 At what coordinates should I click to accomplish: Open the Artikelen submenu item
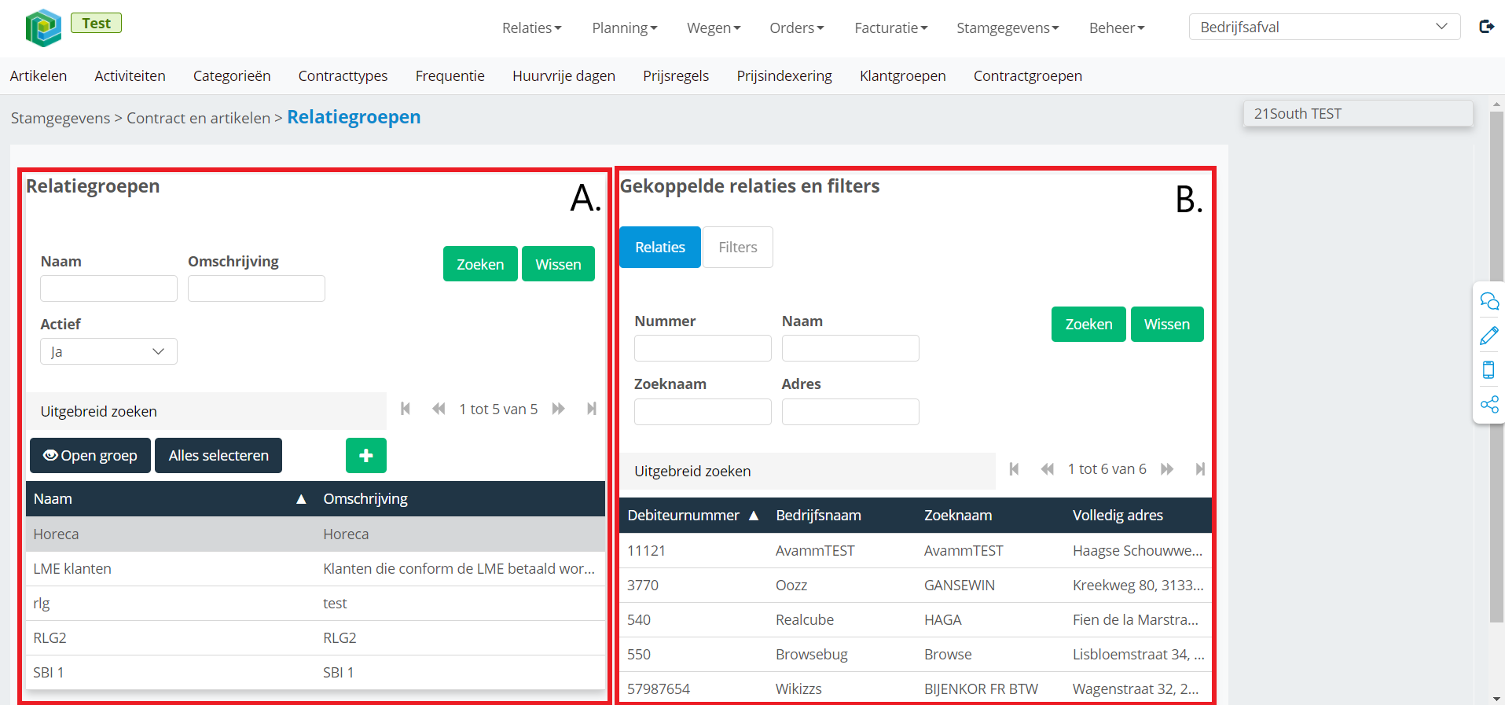click(39, 76)
